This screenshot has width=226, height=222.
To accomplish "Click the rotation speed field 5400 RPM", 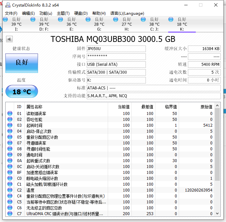I will 204,65.
